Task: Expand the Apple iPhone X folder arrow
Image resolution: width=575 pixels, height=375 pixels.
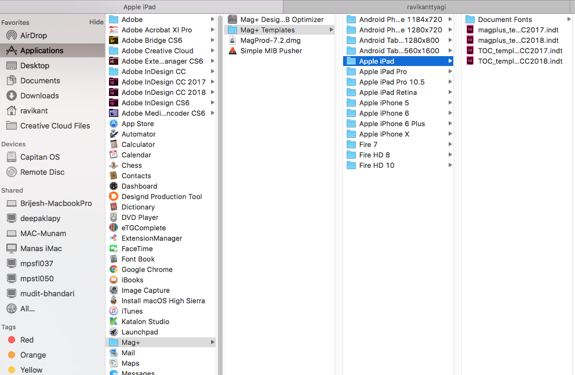Action: [x=450, y=134]
